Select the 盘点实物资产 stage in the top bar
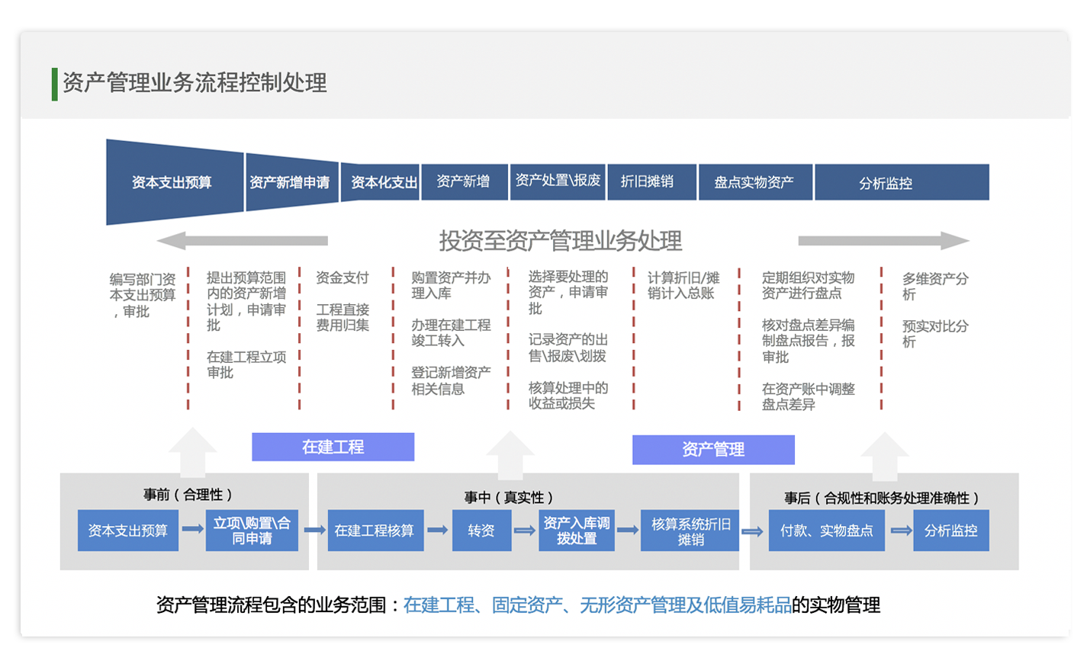The width and height of the screenshot is (1087, 667). click(x=754, y=182)
